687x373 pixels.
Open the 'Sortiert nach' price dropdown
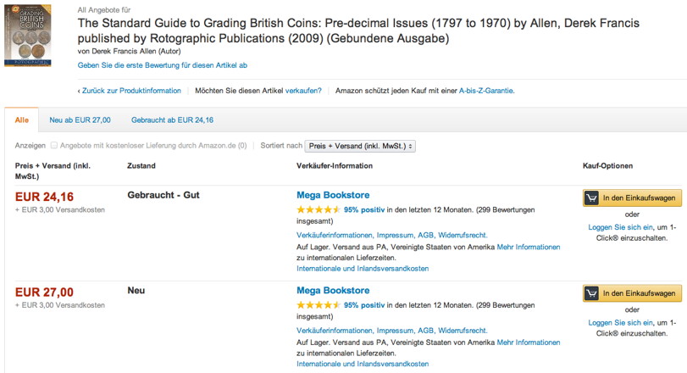coord(359,146)
